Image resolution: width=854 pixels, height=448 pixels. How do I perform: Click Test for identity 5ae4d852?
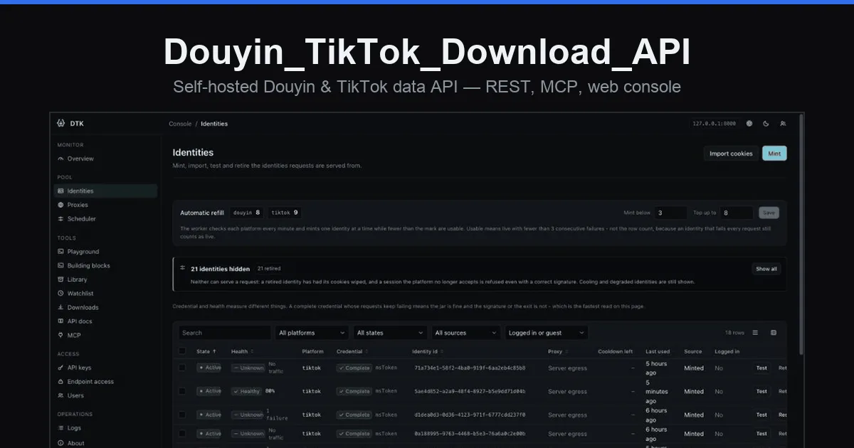pyautogui.click(x=761, y=391)
